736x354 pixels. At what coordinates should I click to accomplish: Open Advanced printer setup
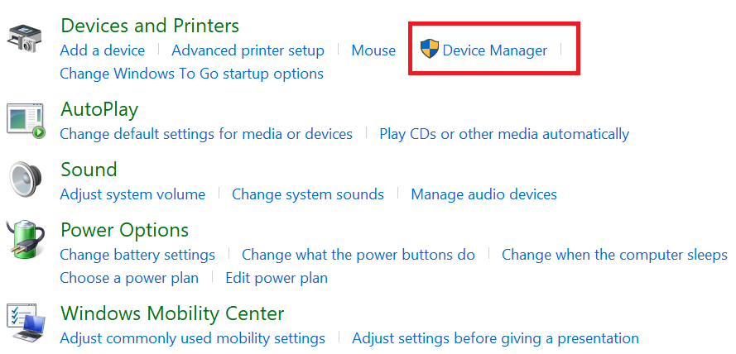[x=248, y=50]
